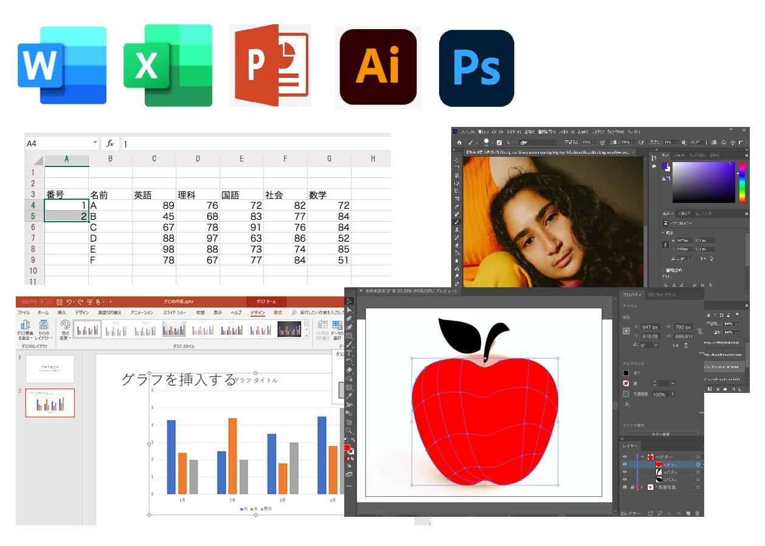
Task: Click the hue spectrum bar in Photoshop color panel
Action: click(x=742, y=182)
